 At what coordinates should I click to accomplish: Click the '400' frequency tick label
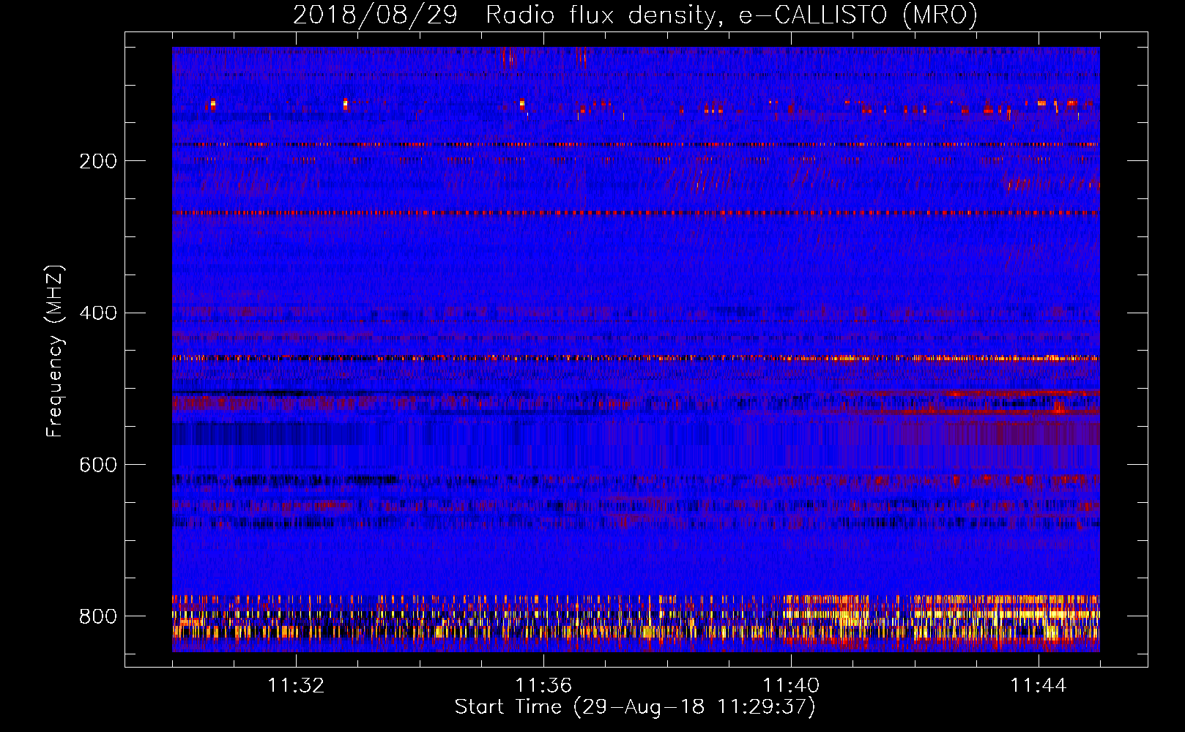(x=98, y=313)
